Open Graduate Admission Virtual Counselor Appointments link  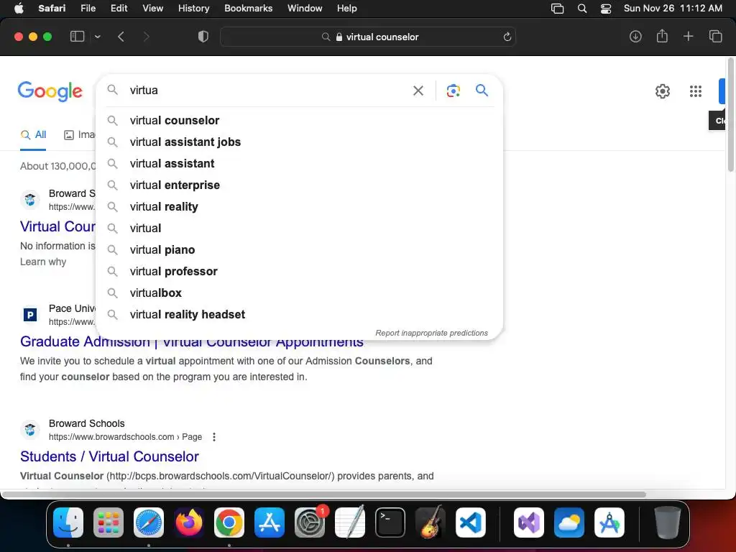pos(191,343)
